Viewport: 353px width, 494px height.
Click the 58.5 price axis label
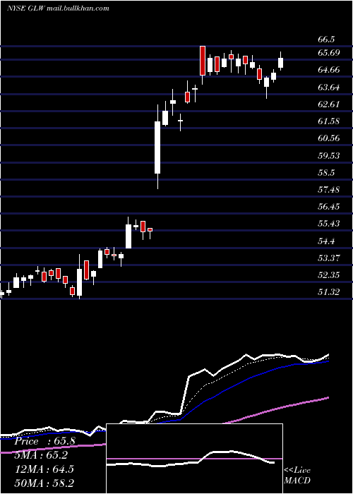coord(326,172)
